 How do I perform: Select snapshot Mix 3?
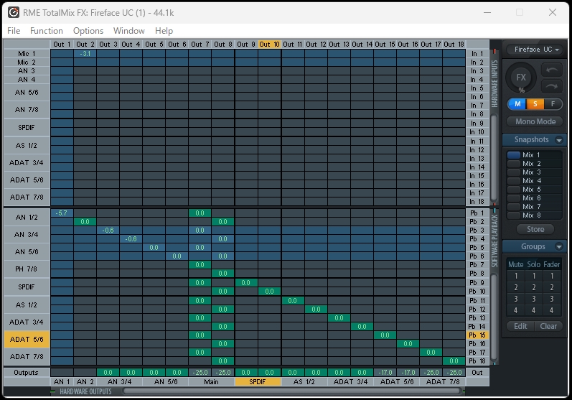pyautogui.click(x=532, y=172)
